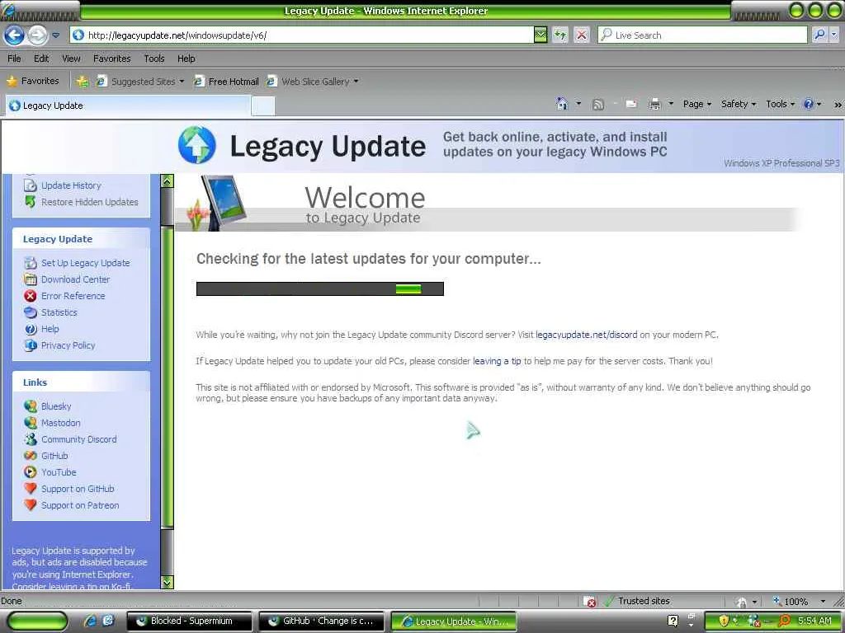
Task: Expand the Print dropdown arrow
Action: point(671,104)
